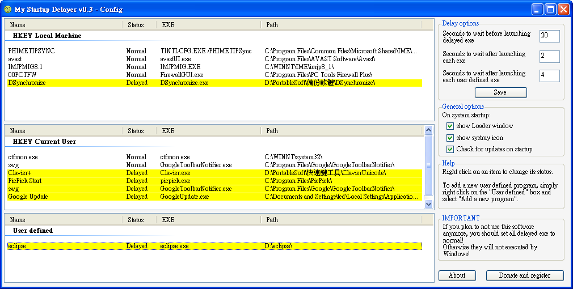This screenshot has height=289, width=573.
Task: Click the Path column header in User defined list
Action: coord(342,220)
